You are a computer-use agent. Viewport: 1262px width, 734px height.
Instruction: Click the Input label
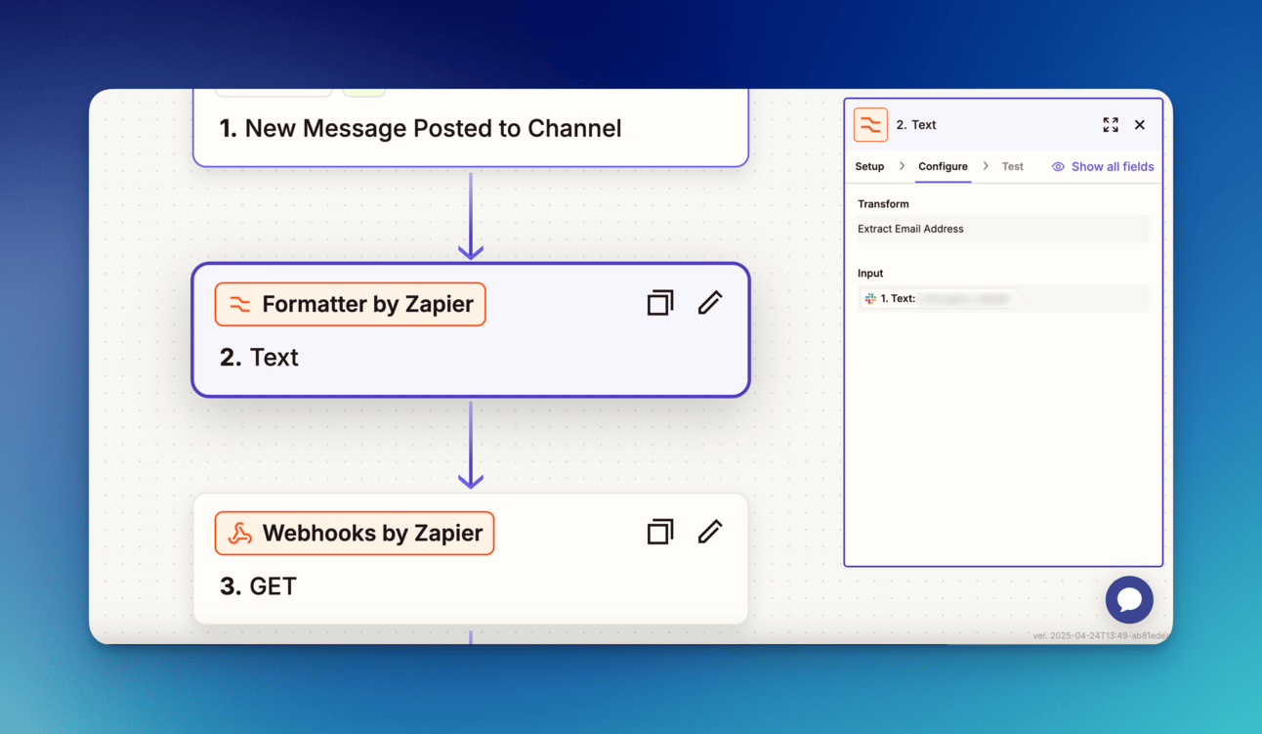pos(870,274)
